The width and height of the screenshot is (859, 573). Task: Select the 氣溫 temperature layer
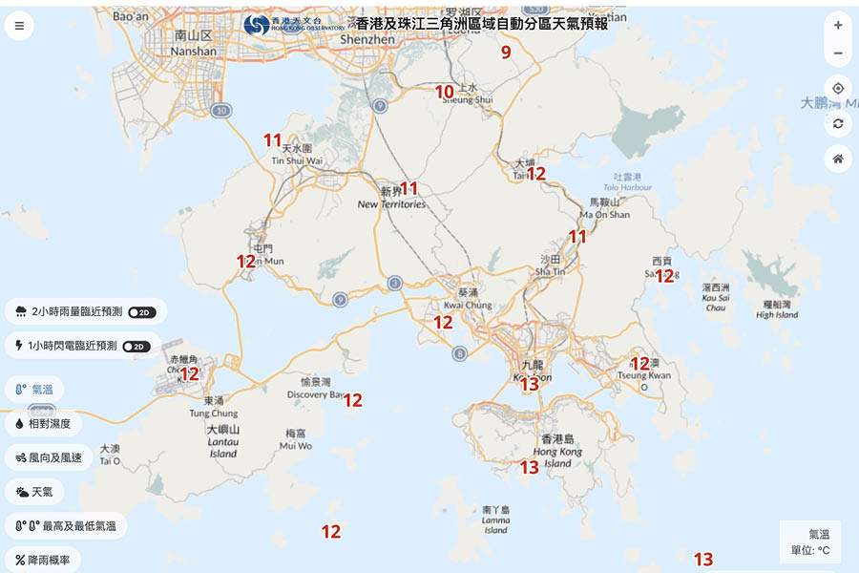(35, 389)
